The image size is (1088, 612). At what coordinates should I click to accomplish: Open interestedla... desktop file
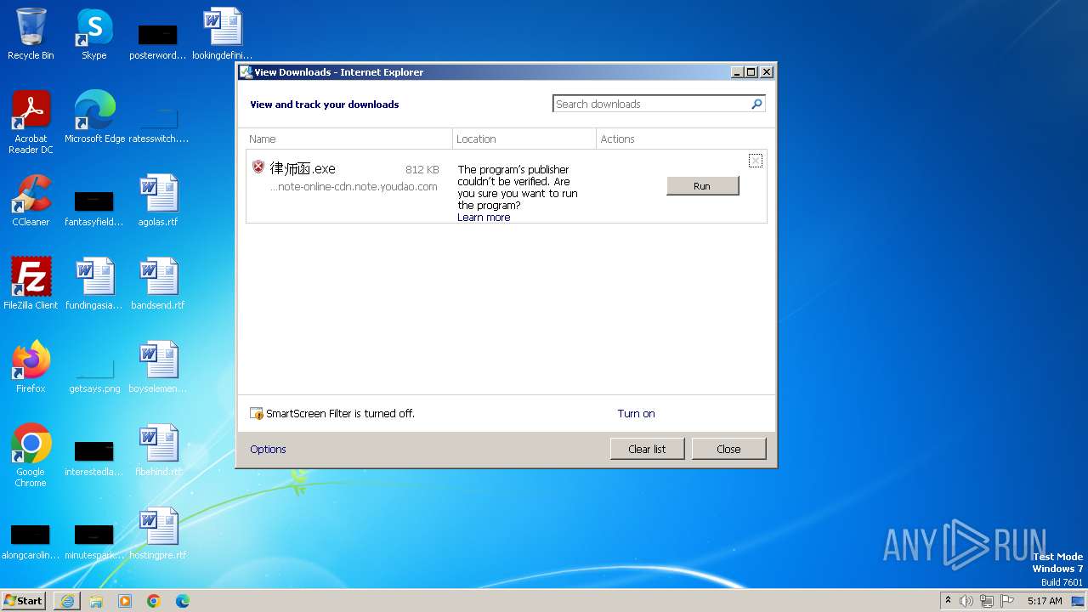tap(94, 458)
